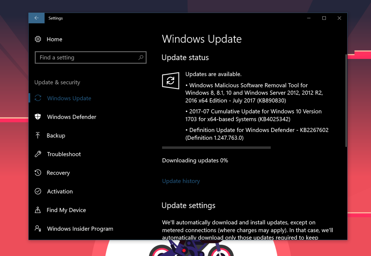Open Troubleshoot via the wrench icon
This screenshot has width=371, height=256.
click(37, 154)
